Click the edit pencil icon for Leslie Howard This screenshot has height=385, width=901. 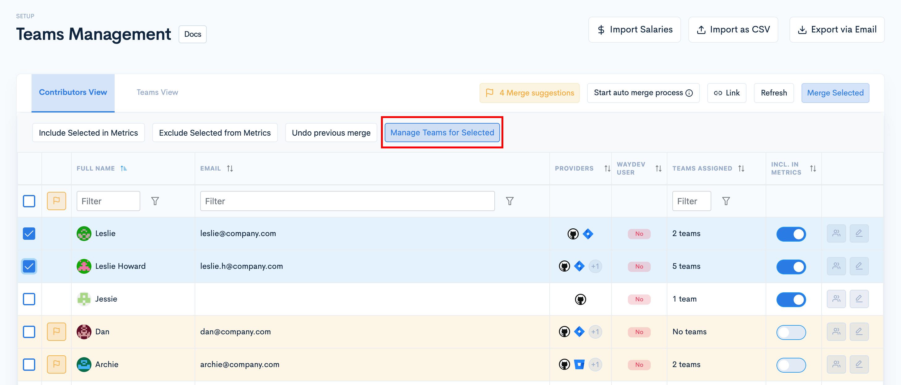(859, 266)
